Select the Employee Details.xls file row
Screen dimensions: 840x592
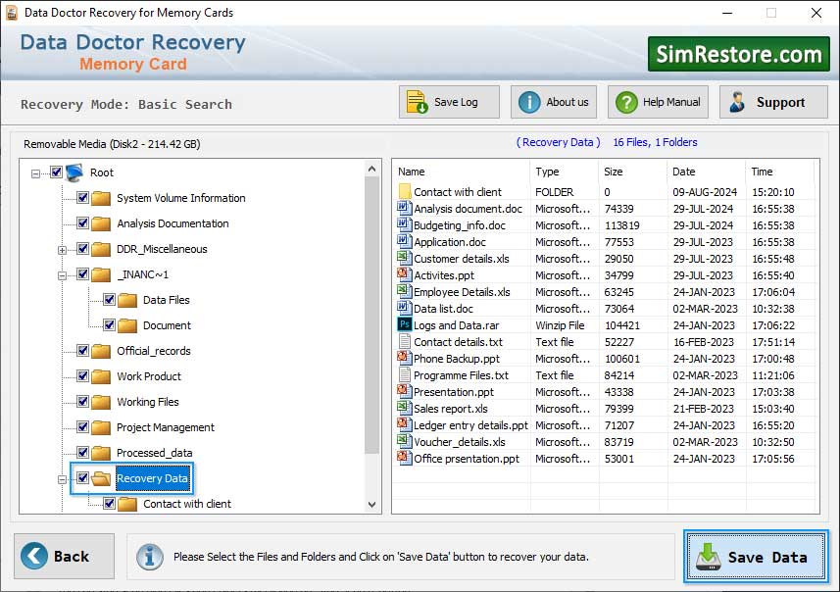[606, 291]
